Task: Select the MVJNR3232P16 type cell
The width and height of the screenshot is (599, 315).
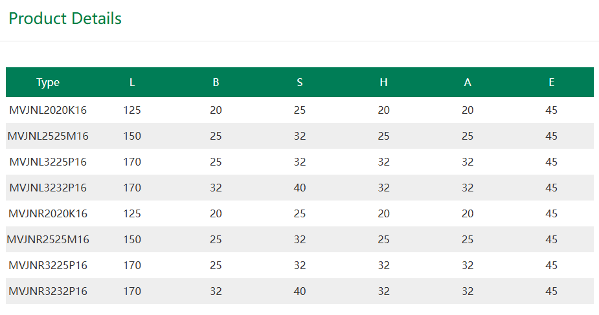Action: pyautogui.click(x=48, y=291)
